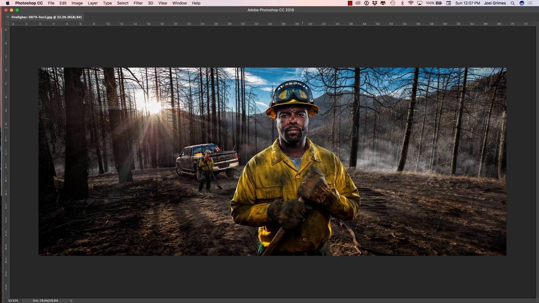The width and height of the screenshot is (539, 303).
Task: Click the Doc size status readout
Action: point(45,300)
